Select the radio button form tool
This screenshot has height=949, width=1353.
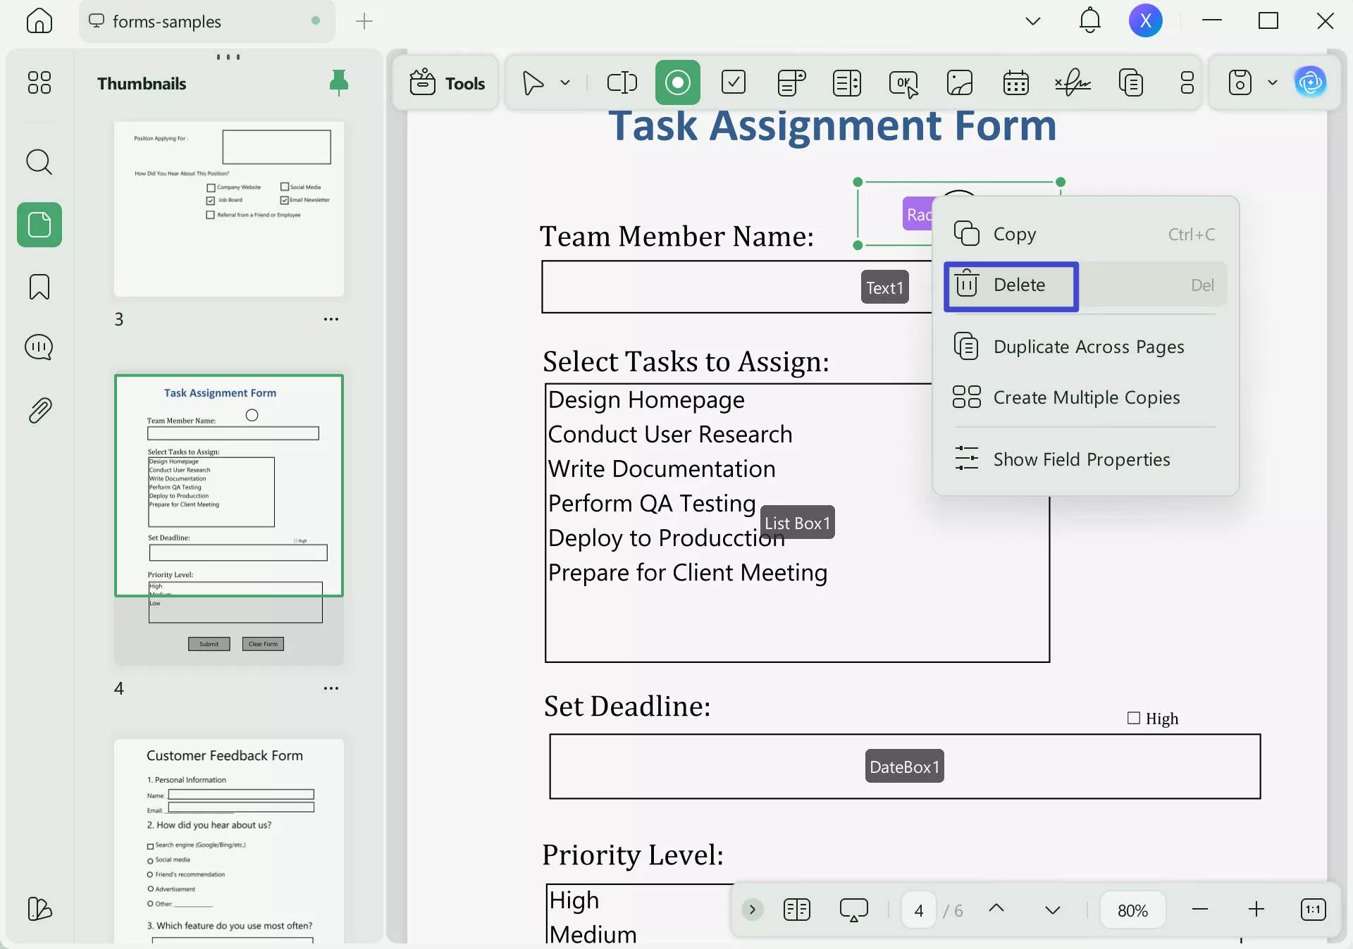point(677,83)
